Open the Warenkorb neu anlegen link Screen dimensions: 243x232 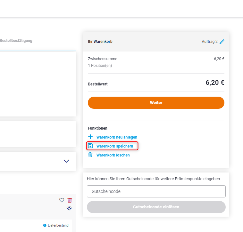pyautogui.click(x=117, y=137)
